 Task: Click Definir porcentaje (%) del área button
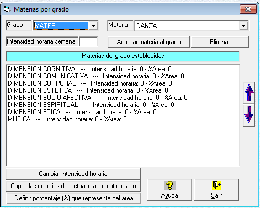pos(73,198)
